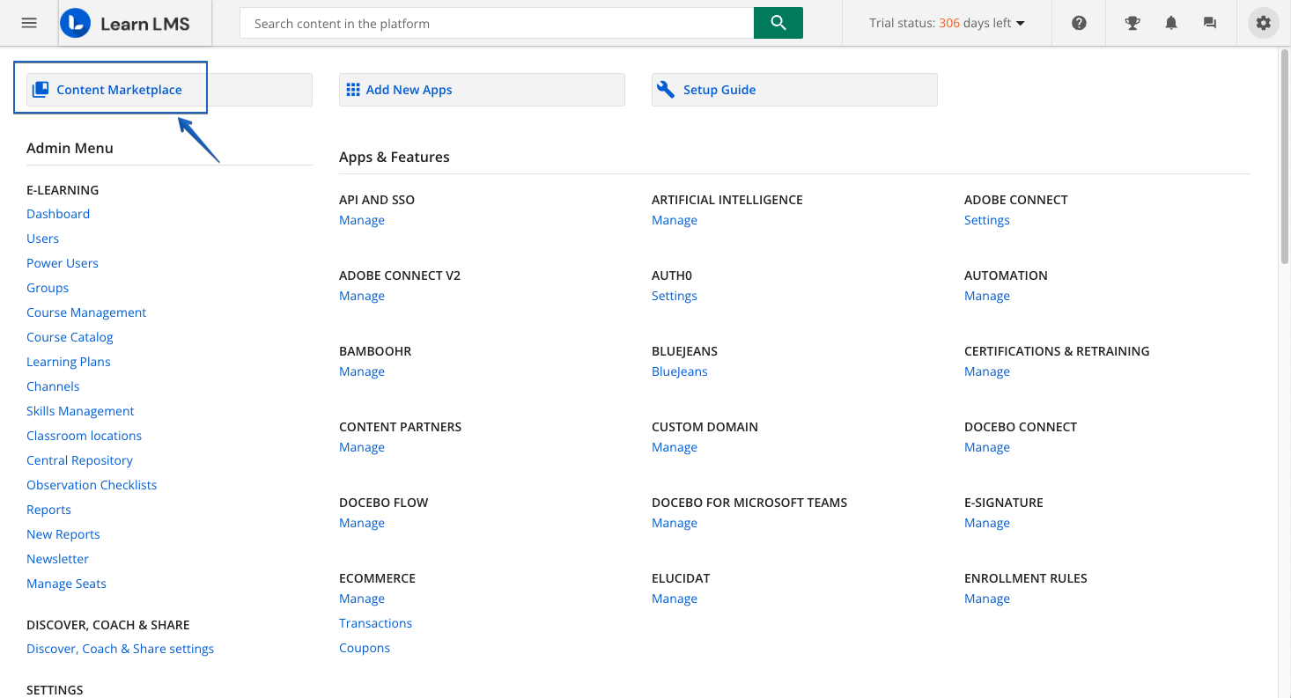1291x698 pixels.
Task: Manage the BambooHR integration
Action: (362, 371)
